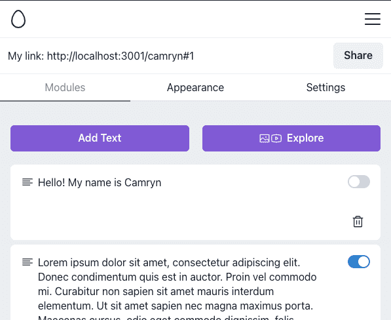Screen dimensions: 391x320
Task: Disable the Lorem ipsum module toggle
Action: 359,262
